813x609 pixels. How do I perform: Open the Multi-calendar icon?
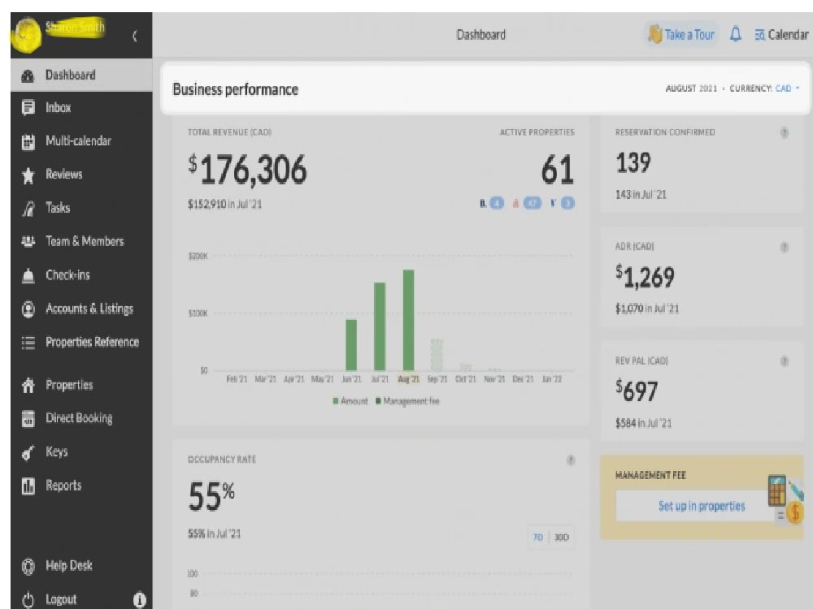click(28, 141)
